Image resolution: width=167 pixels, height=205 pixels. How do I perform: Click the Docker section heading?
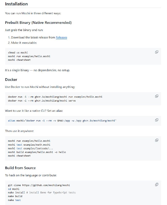click(x=11, y=79)
